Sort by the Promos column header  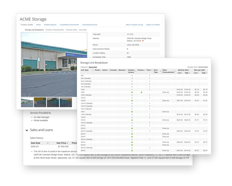pos(141,70)
